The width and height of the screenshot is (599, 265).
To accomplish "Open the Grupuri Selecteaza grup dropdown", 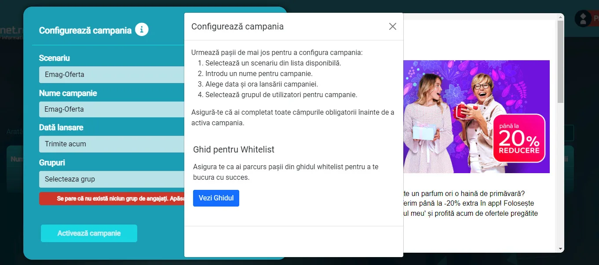I will [x=112, y=179].
